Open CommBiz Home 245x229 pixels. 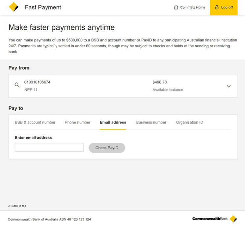(190, 7)
